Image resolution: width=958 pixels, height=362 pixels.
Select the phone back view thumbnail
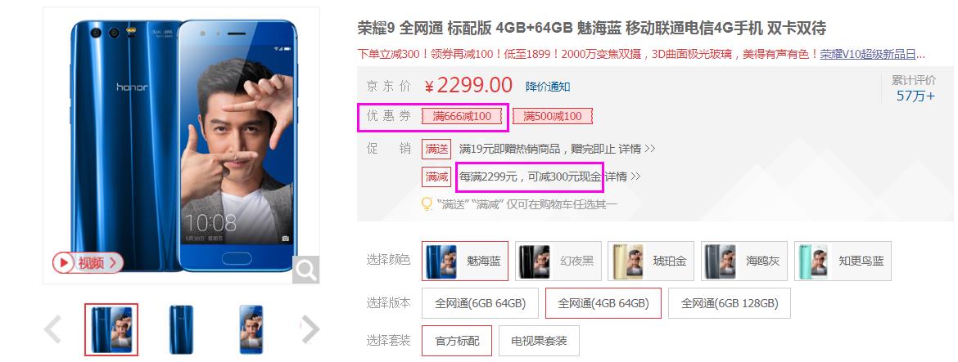[182, 329]
